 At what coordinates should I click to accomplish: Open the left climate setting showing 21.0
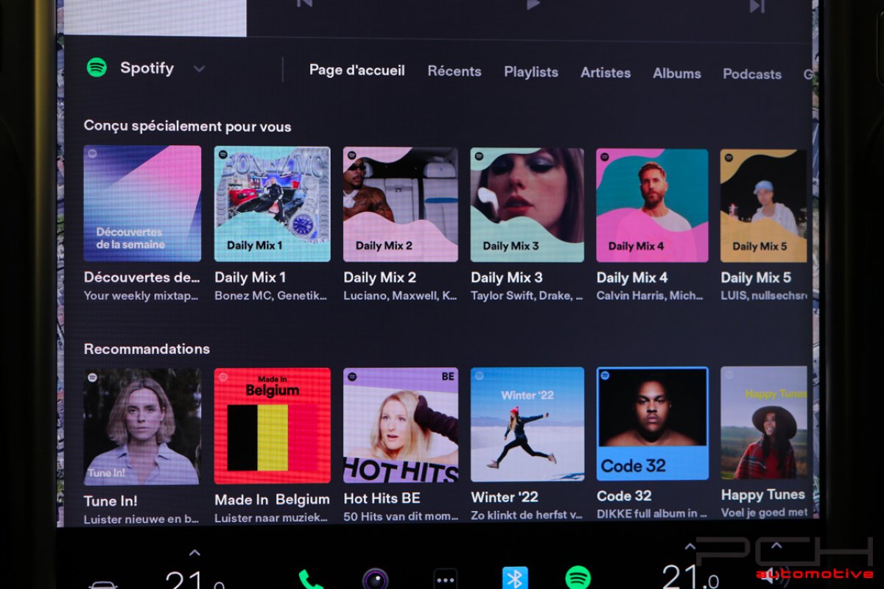[194, 579]
